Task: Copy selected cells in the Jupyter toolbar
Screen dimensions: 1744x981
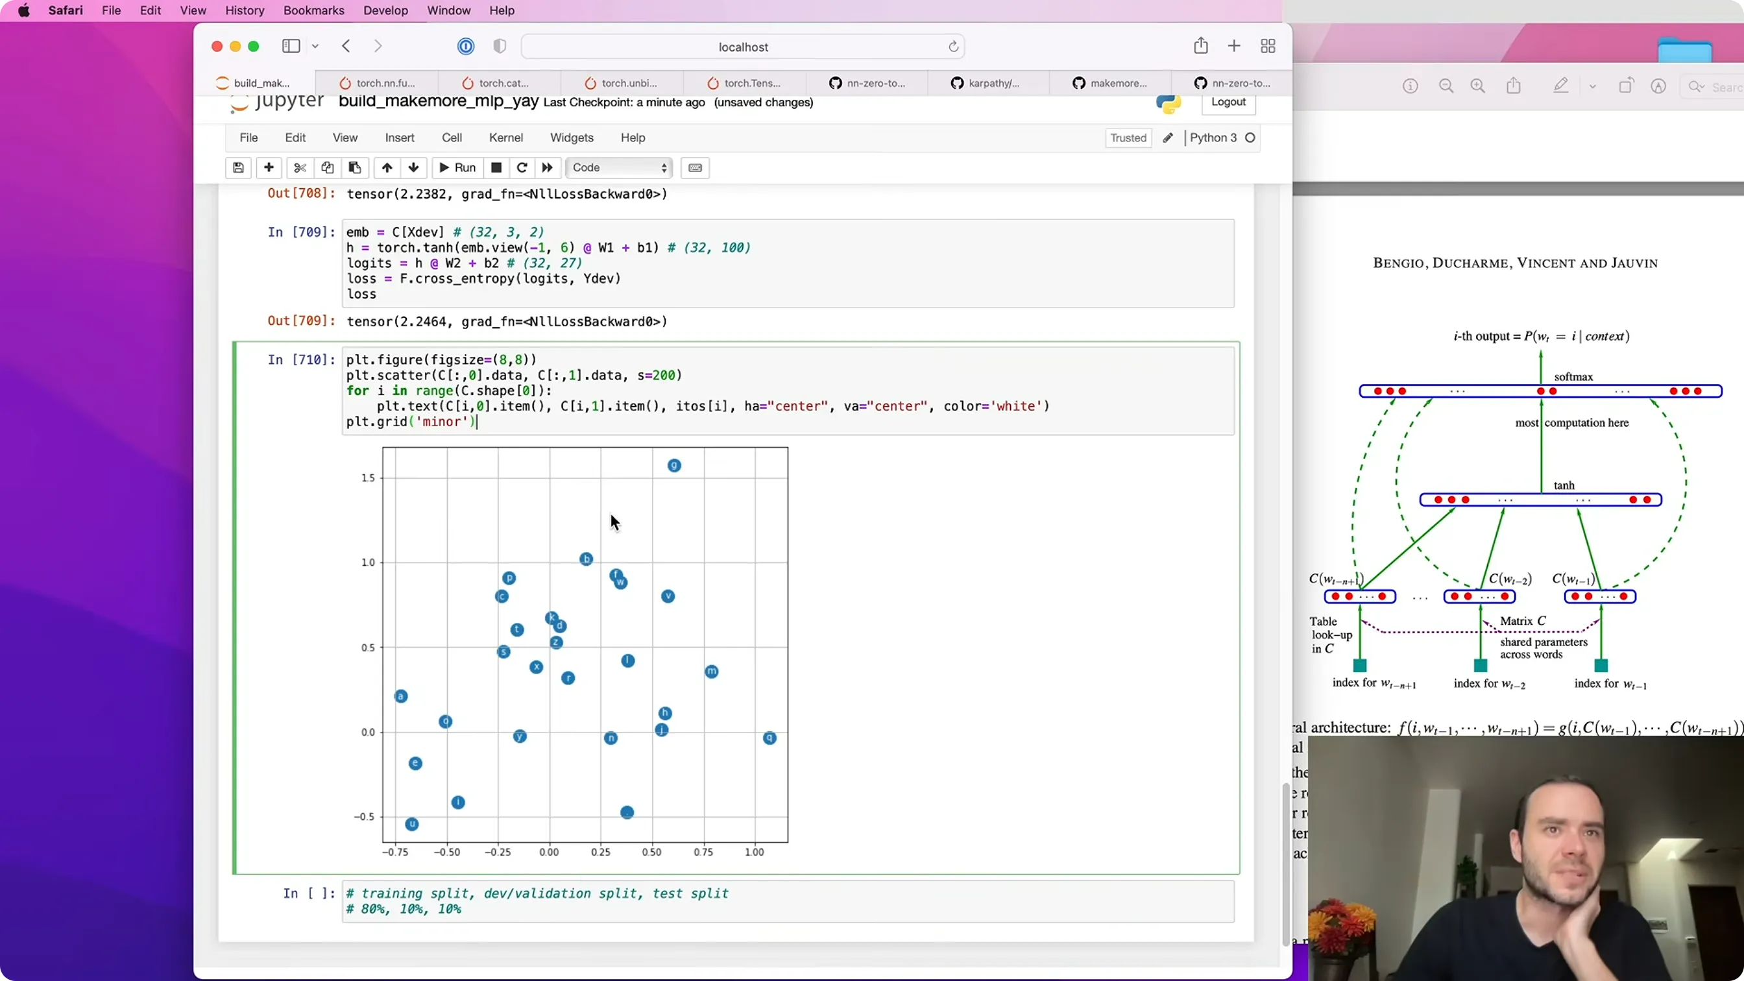Action: click(327, 168)
